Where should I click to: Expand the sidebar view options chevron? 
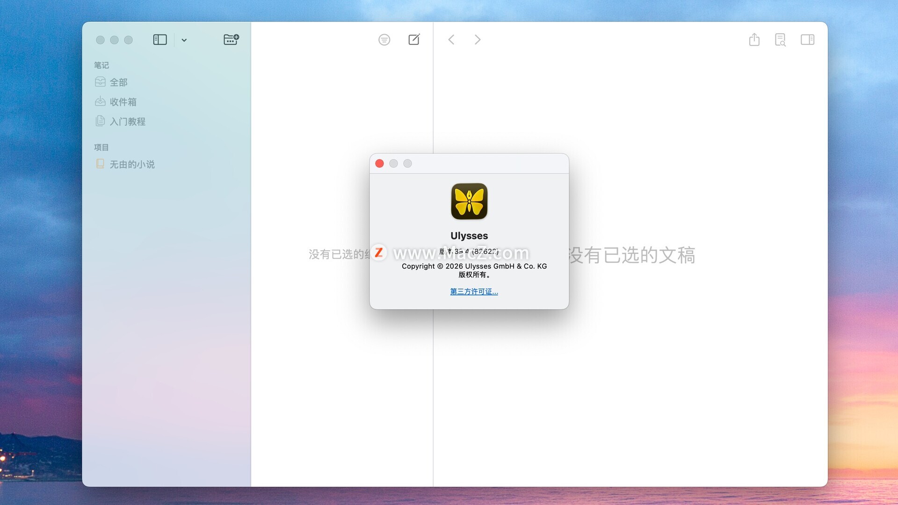(x=184, y=40)
